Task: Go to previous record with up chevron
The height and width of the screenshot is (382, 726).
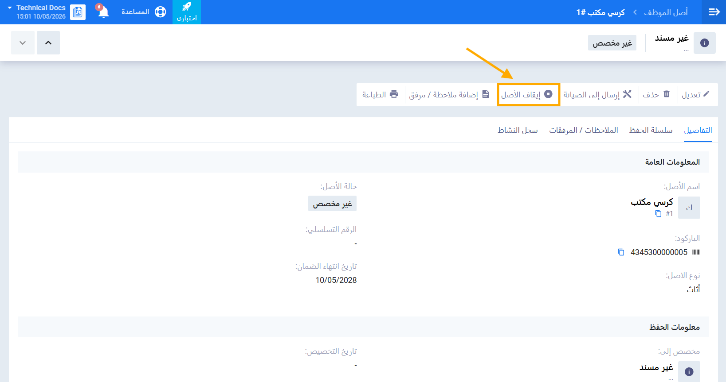Action: coord(48,43)
